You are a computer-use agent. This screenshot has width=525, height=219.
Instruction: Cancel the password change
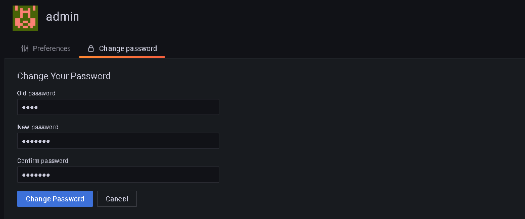point(117,199)
